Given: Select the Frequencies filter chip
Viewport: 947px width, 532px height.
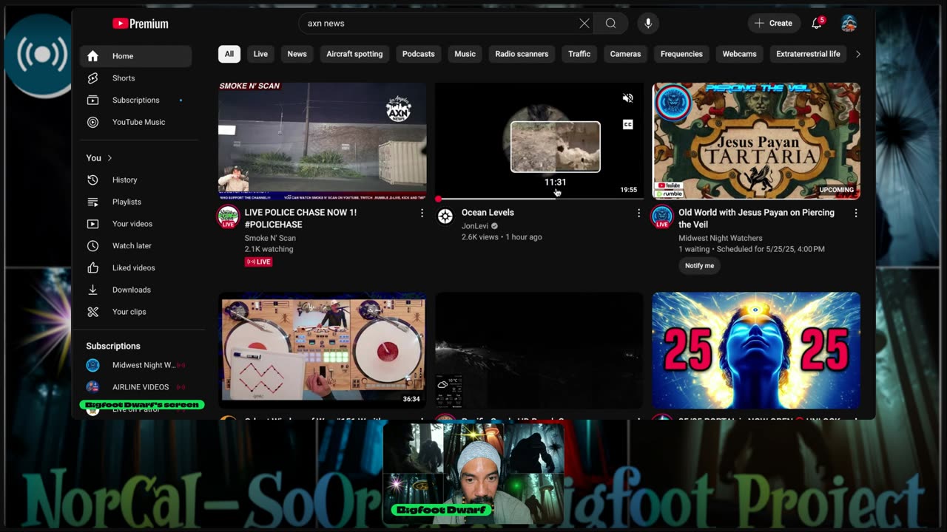Looking at the screenshot, I should point(681,54).
